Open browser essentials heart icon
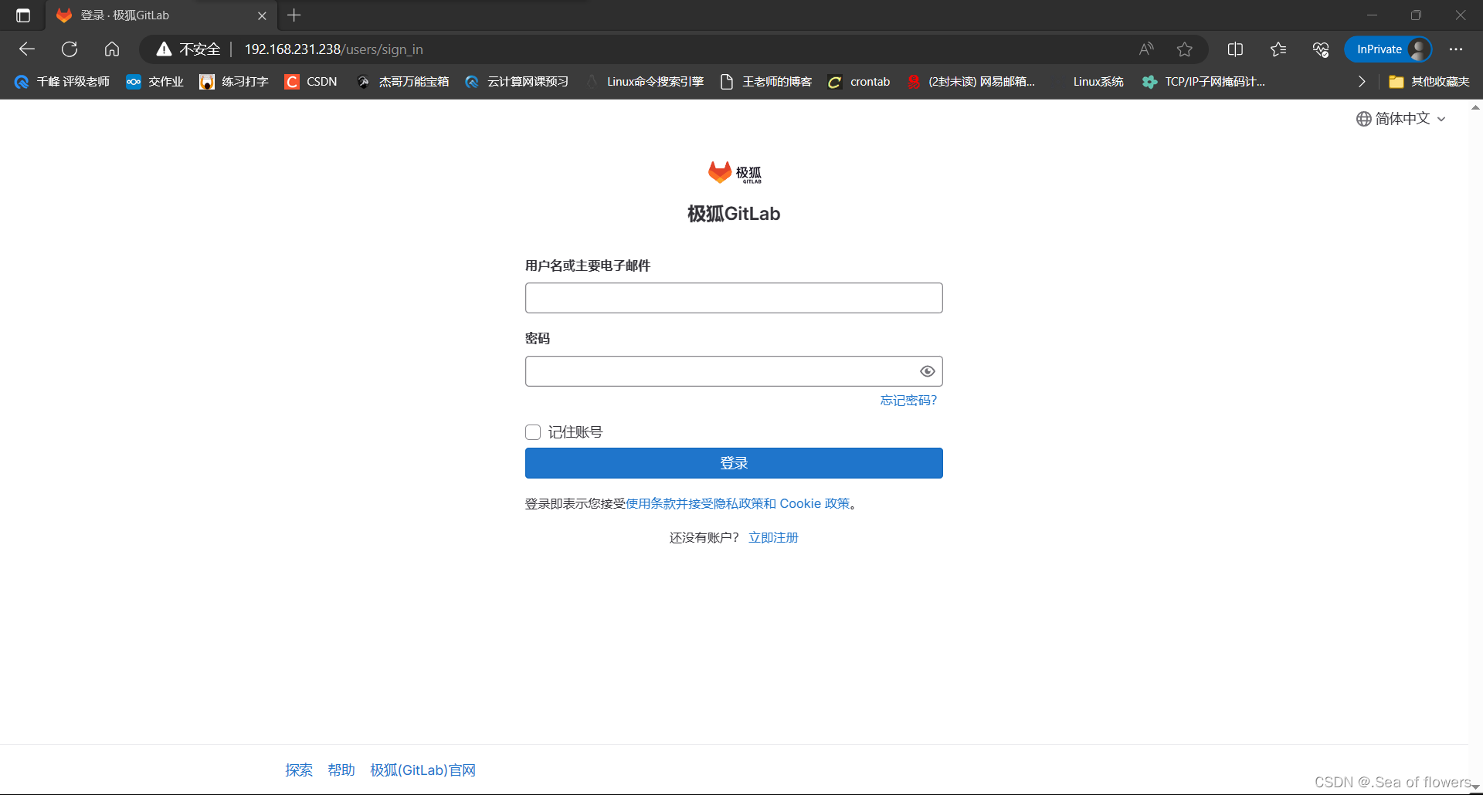The width and height of the screenshot is (1483, 795). pyautogui.click(x=1321, y=49)
